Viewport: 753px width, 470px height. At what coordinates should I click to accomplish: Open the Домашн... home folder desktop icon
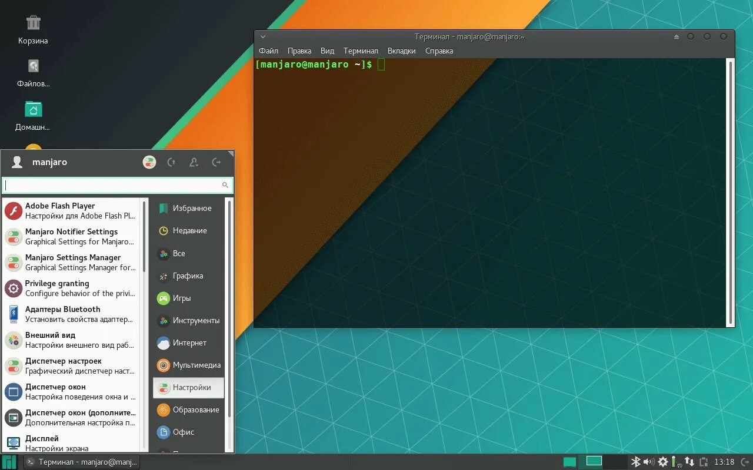33,116
